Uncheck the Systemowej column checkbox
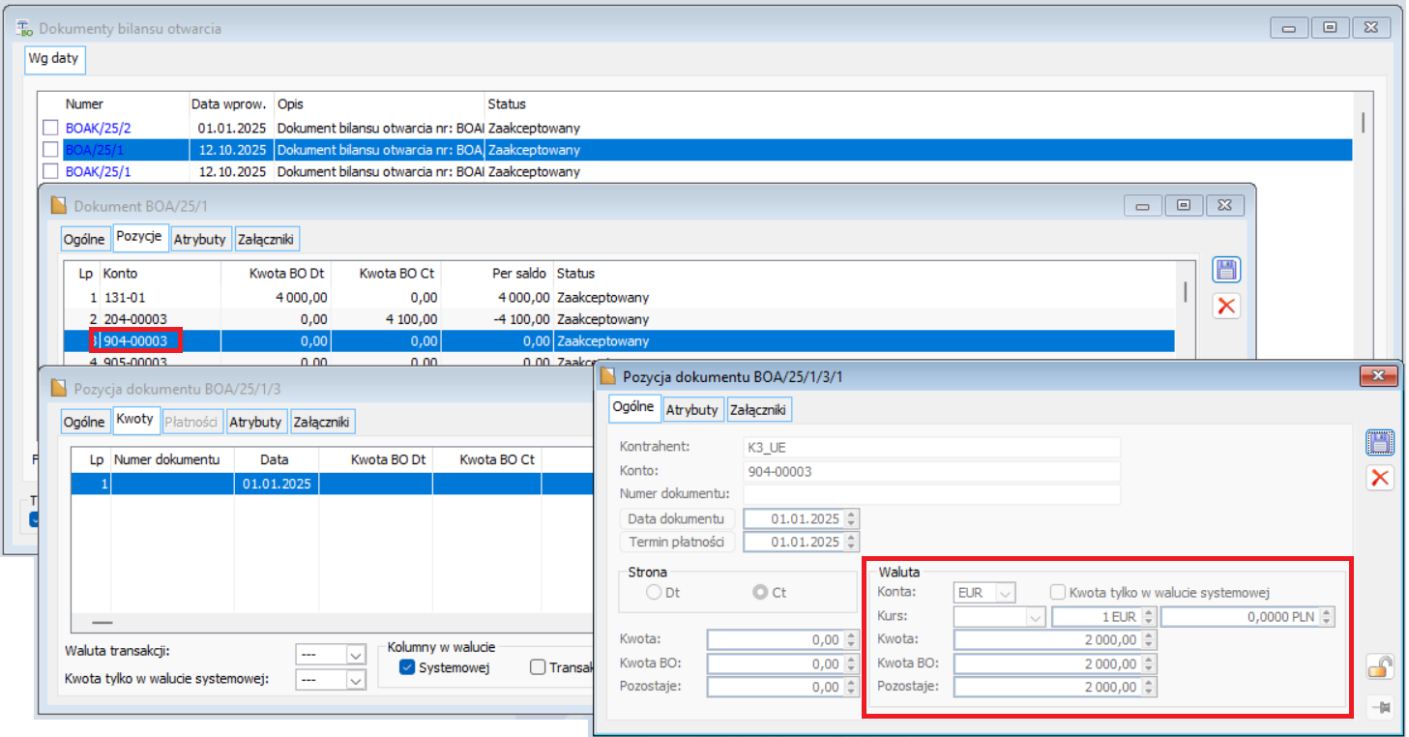This screenshot has width=1409, height=737. pos(407,666)
